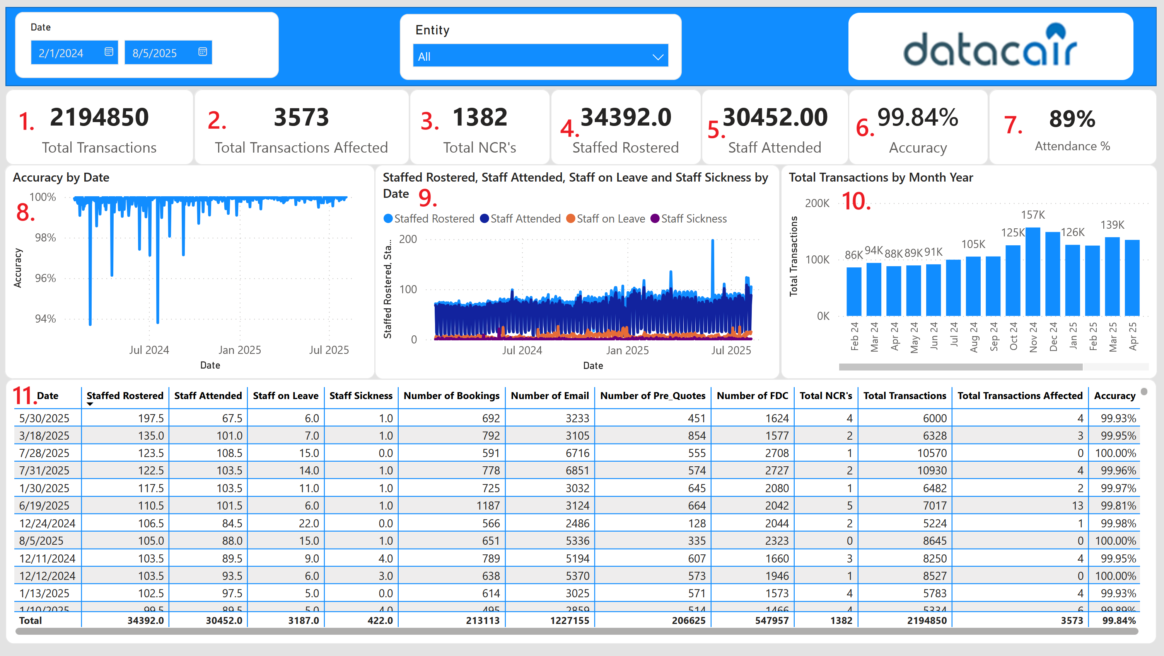Sort table by Staff Sickness header

coord(360,396)
